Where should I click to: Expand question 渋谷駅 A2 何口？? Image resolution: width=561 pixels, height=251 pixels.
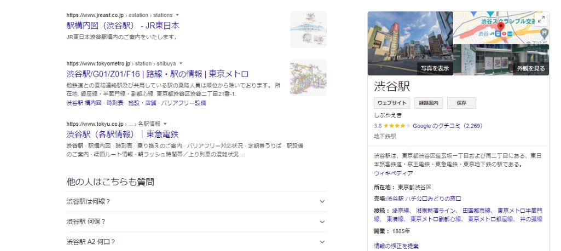(196, 242)
